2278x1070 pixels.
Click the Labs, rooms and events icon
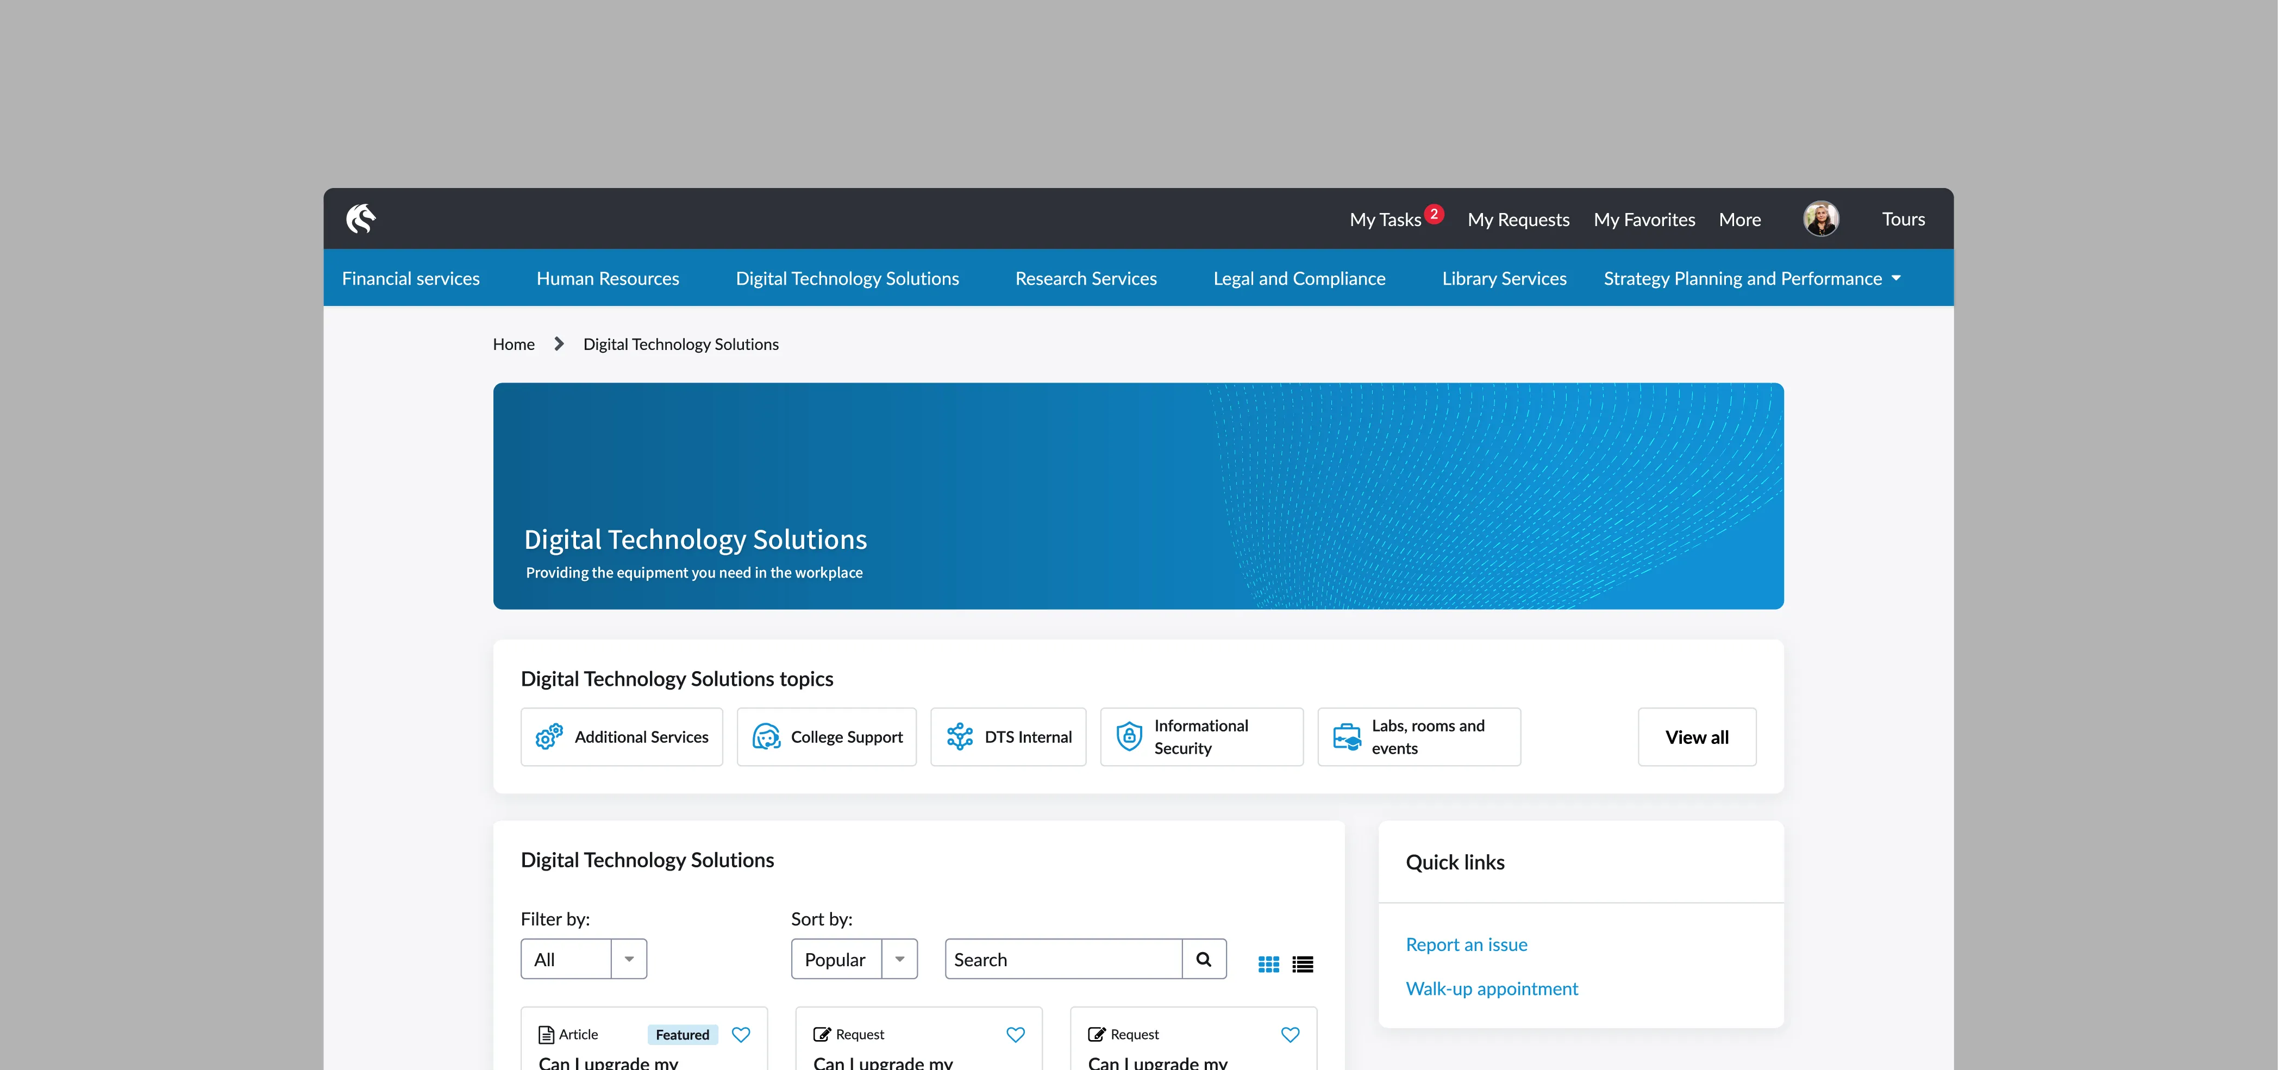(x=1347, y=737)
